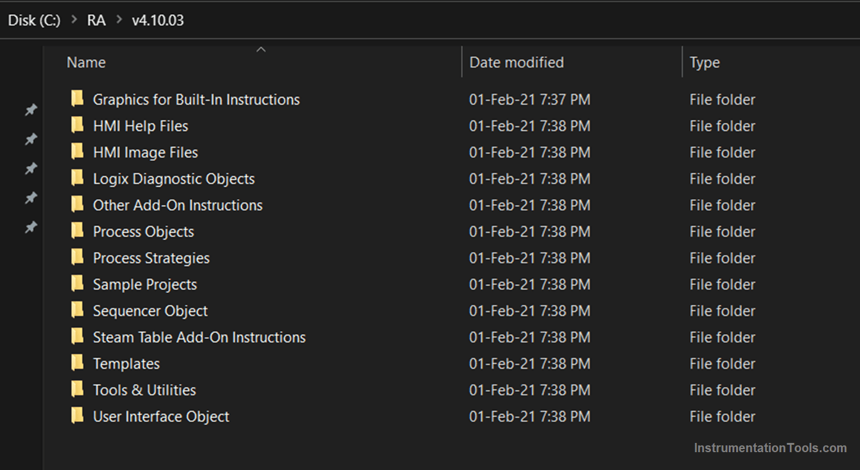This screenshot has height=470, width=860.
Task: Sort files by the Type column header
Action: coord(705,63)
